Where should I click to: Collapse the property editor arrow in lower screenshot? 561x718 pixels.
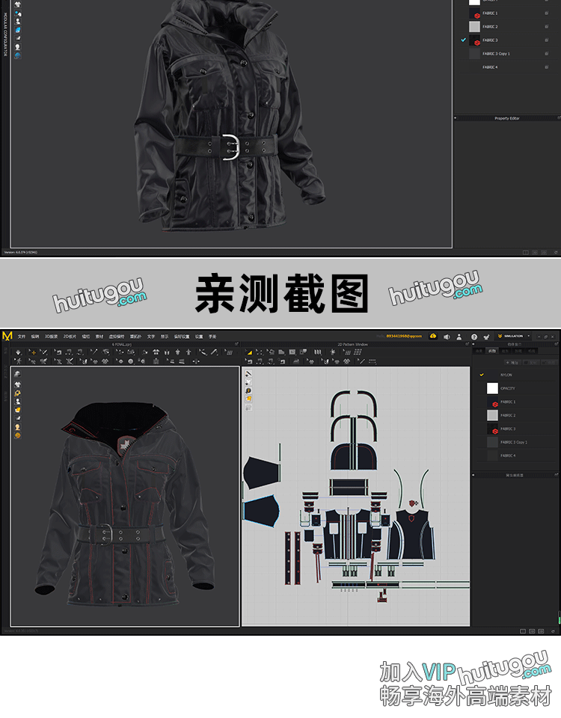(x=473, y=476)
